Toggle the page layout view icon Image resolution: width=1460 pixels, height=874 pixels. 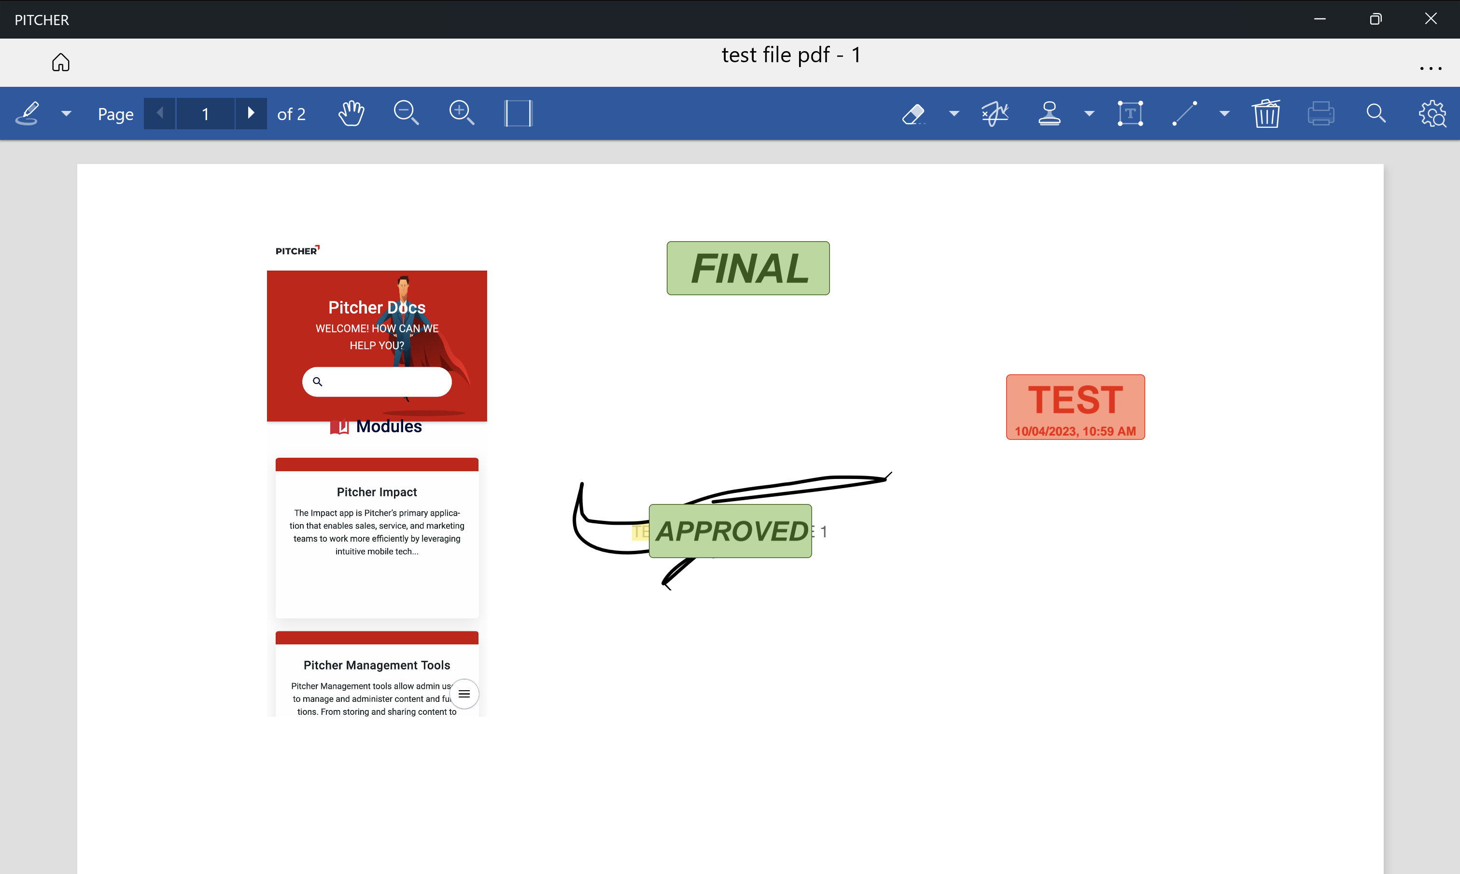518,113
